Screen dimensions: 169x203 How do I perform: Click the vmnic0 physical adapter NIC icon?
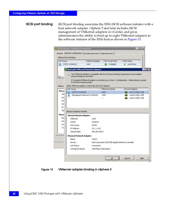(126, 95)
